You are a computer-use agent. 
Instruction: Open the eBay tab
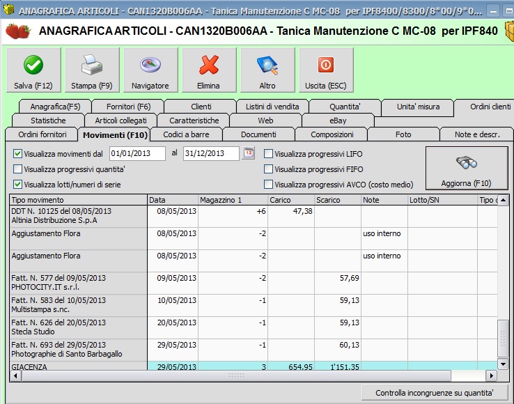tap(338, 121)
